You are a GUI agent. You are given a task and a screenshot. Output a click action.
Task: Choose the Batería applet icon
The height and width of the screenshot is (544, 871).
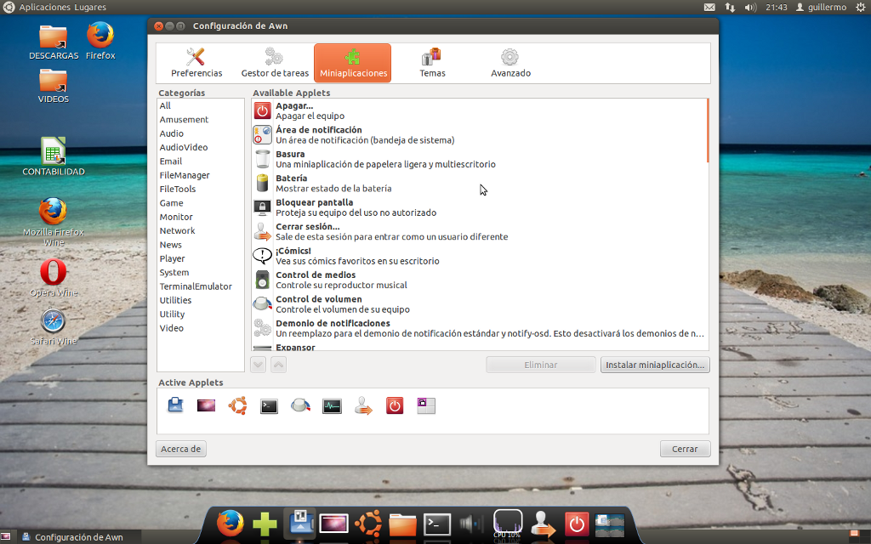point(262,184)
